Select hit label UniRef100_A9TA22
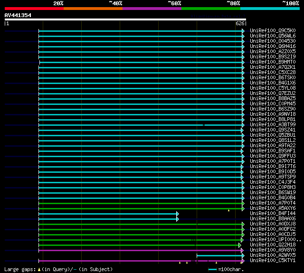This screenshot has width=304, height=273. pyautogui.click(x=273, y=146)
